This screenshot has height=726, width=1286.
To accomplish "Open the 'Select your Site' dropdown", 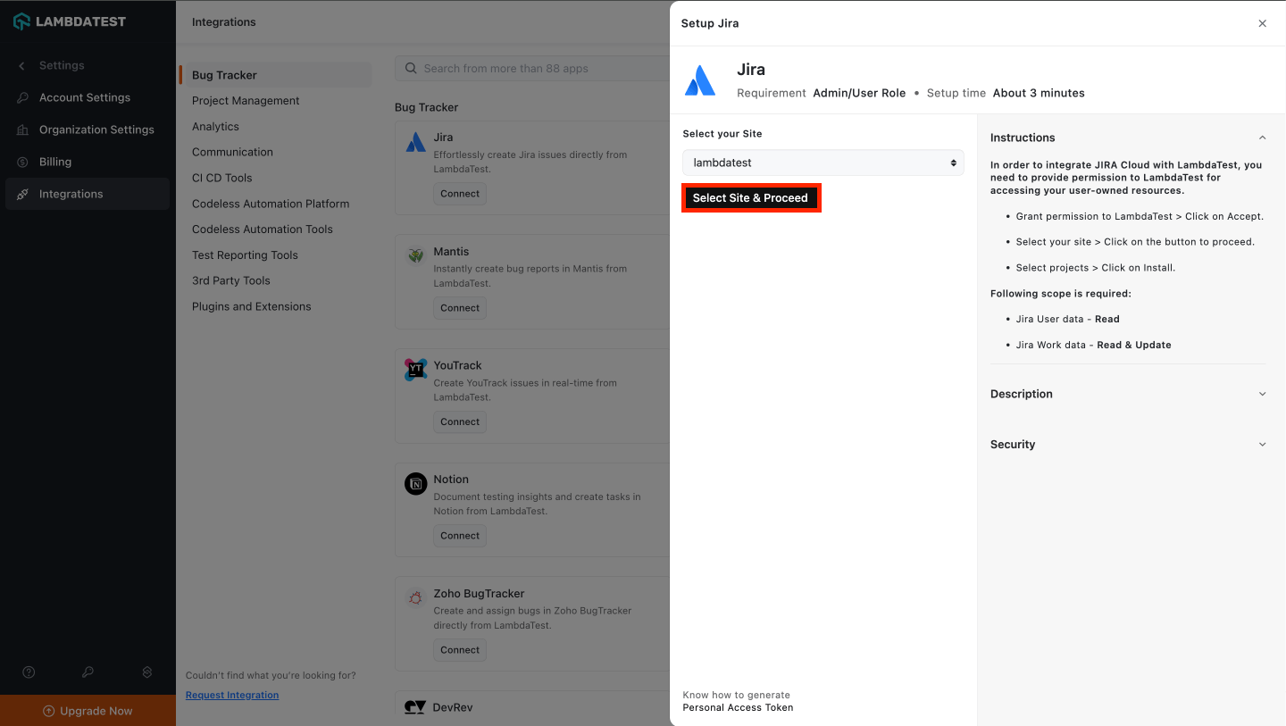I will (x=823, y=163).
